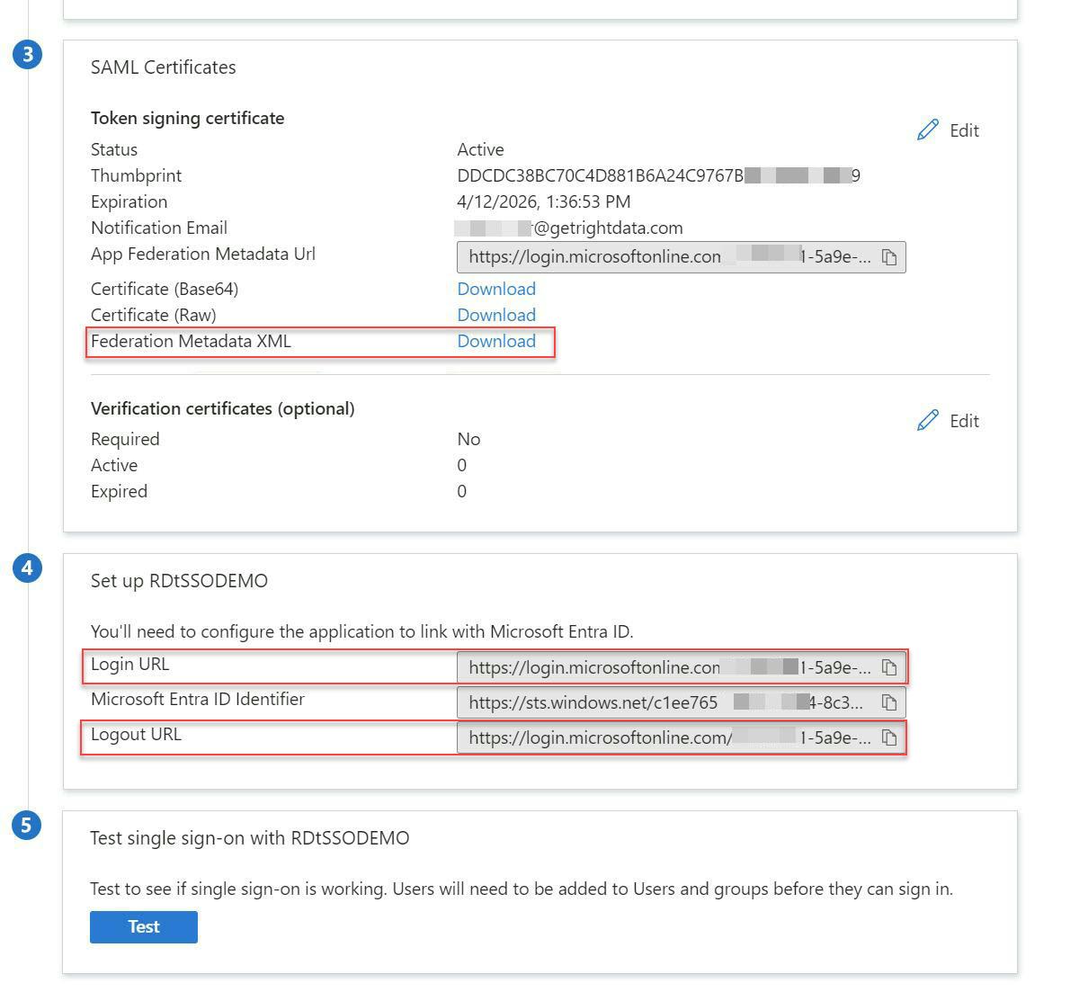Click the step 3 number badge
This screenshot has height=1001, width=1088.
[28, 54]
